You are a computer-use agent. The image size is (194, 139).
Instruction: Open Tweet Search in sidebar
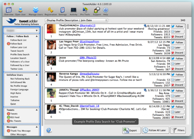(17, 51)
